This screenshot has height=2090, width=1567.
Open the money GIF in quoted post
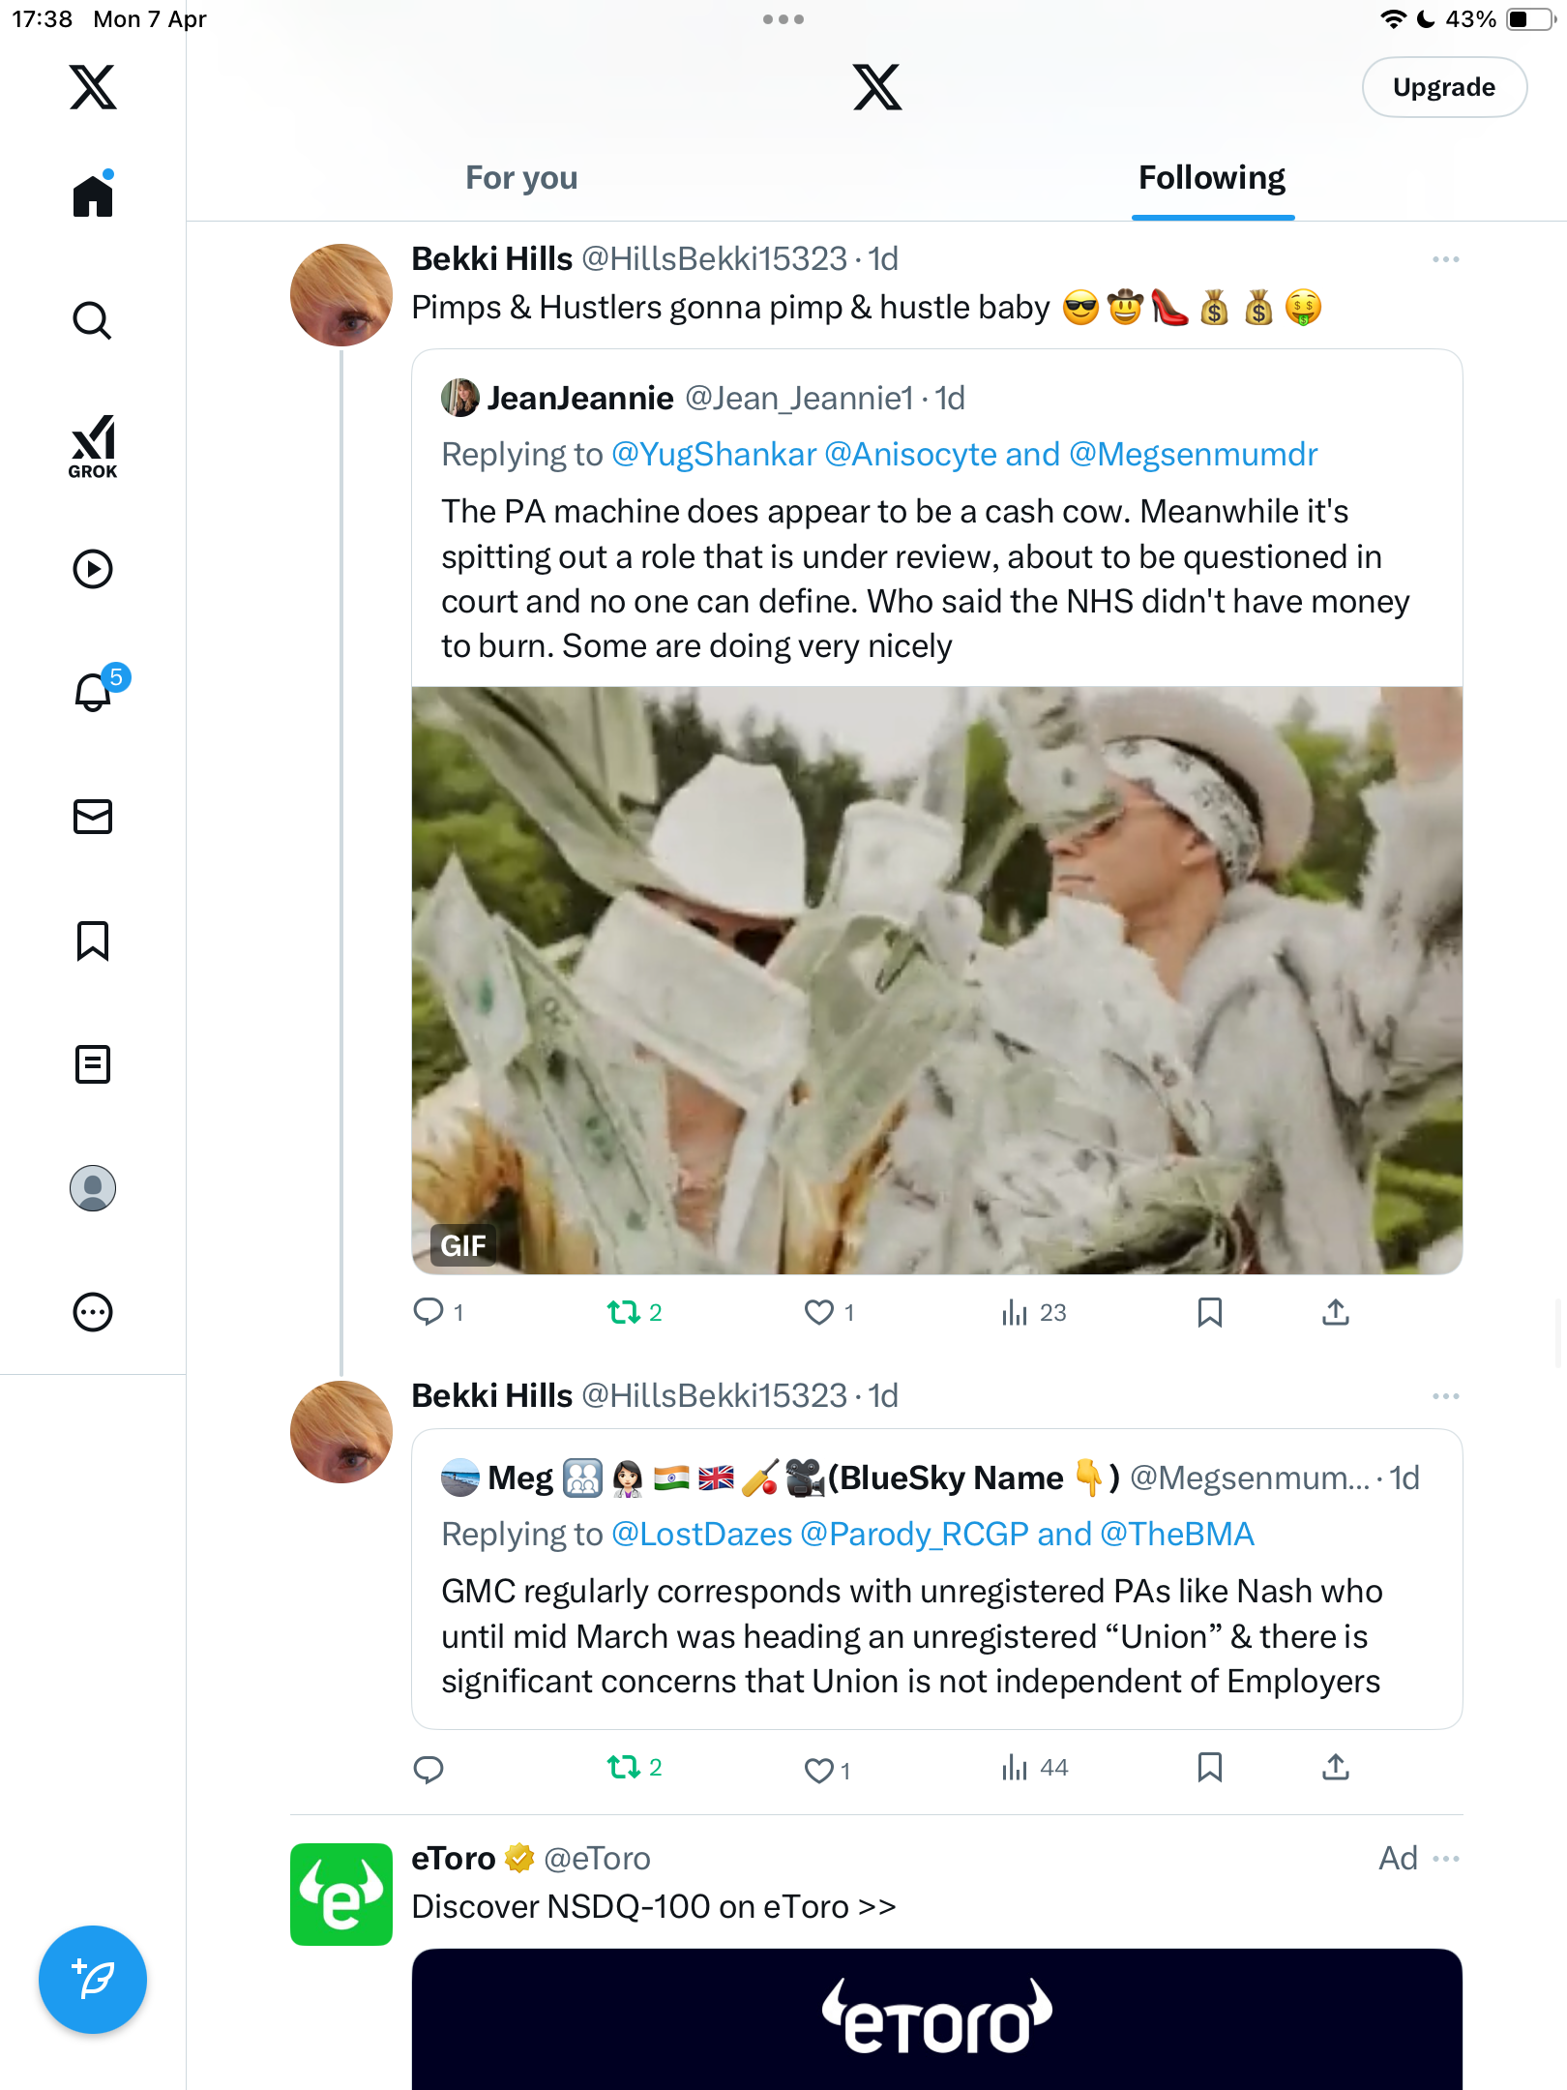936,980
